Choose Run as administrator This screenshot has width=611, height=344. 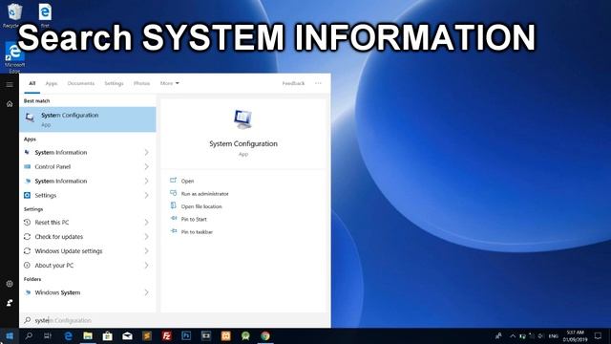[204, 194]
